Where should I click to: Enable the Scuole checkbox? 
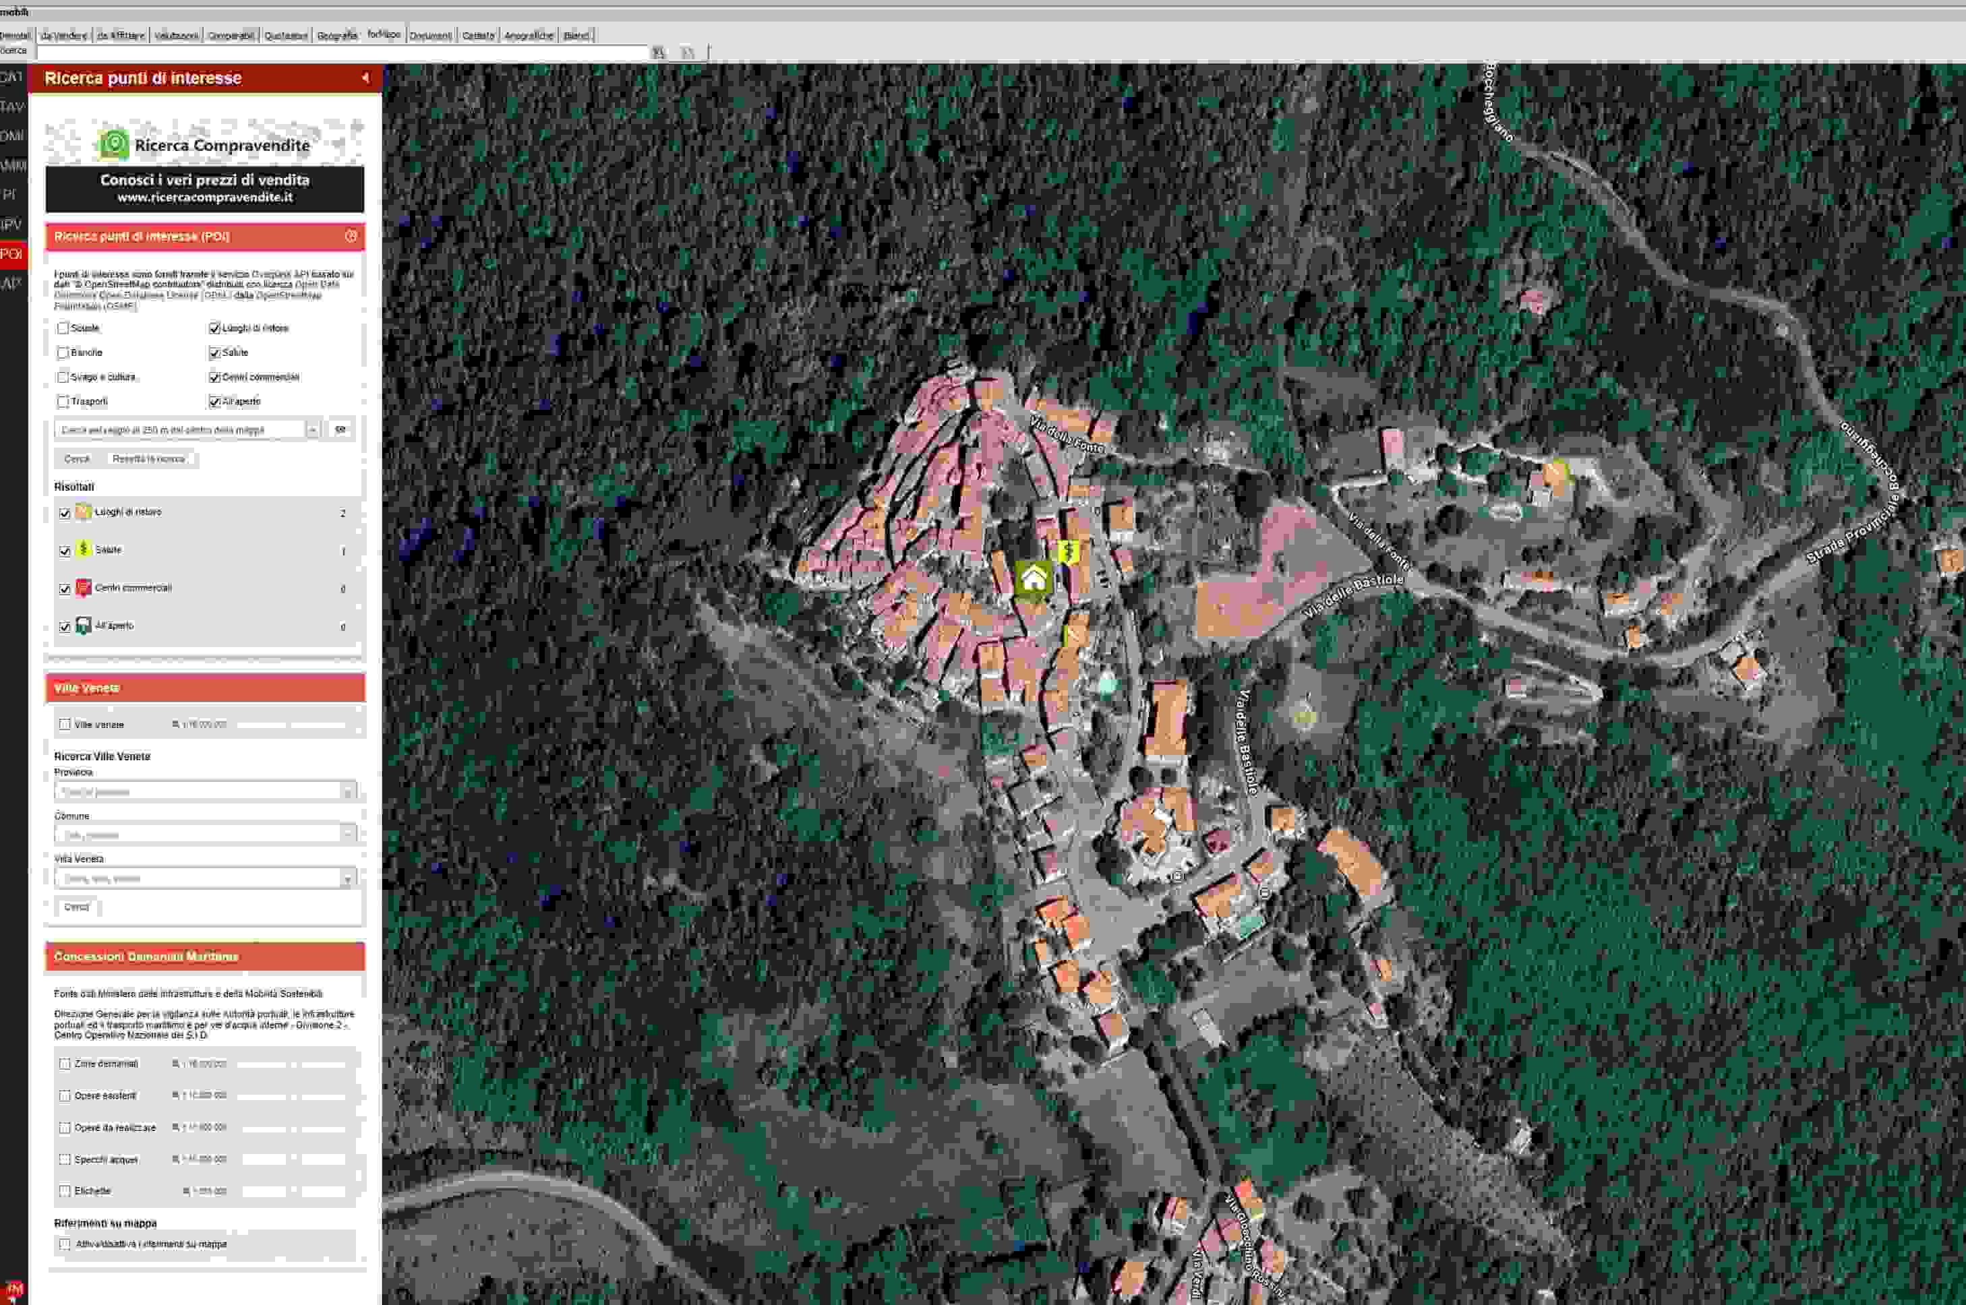63,328
